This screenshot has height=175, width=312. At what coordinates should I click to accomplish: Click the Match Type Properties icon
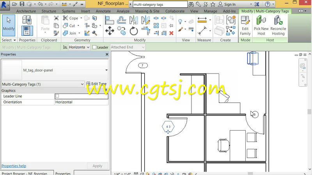coord(56,33)
